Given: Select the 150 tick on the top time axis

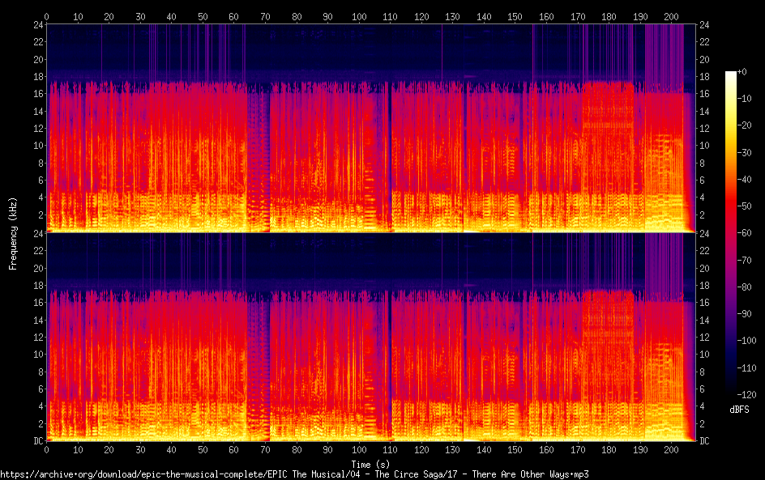Looking at the screenshot, I should click(515, 16).
